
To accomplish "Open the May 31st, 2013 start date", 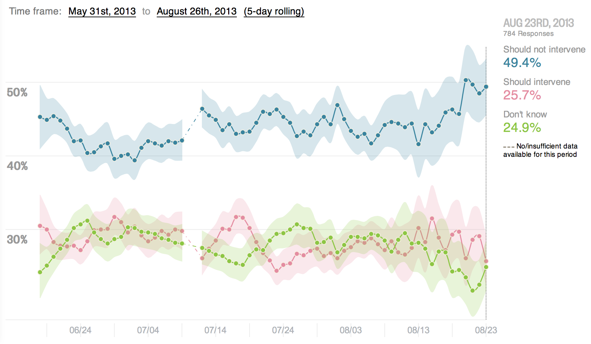I will click(102, 11).
